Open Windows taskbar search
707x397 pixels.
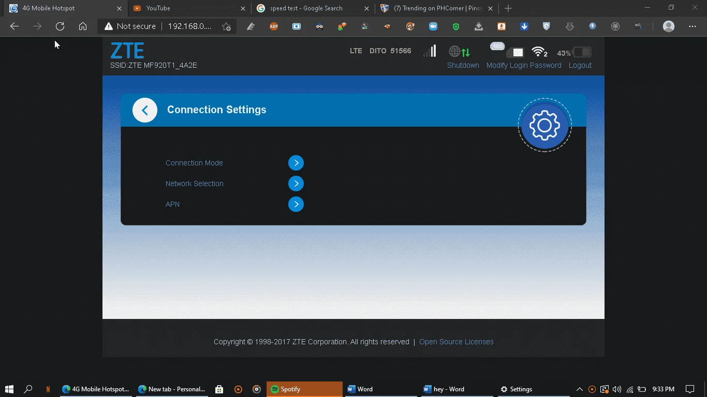click(28, 389)
